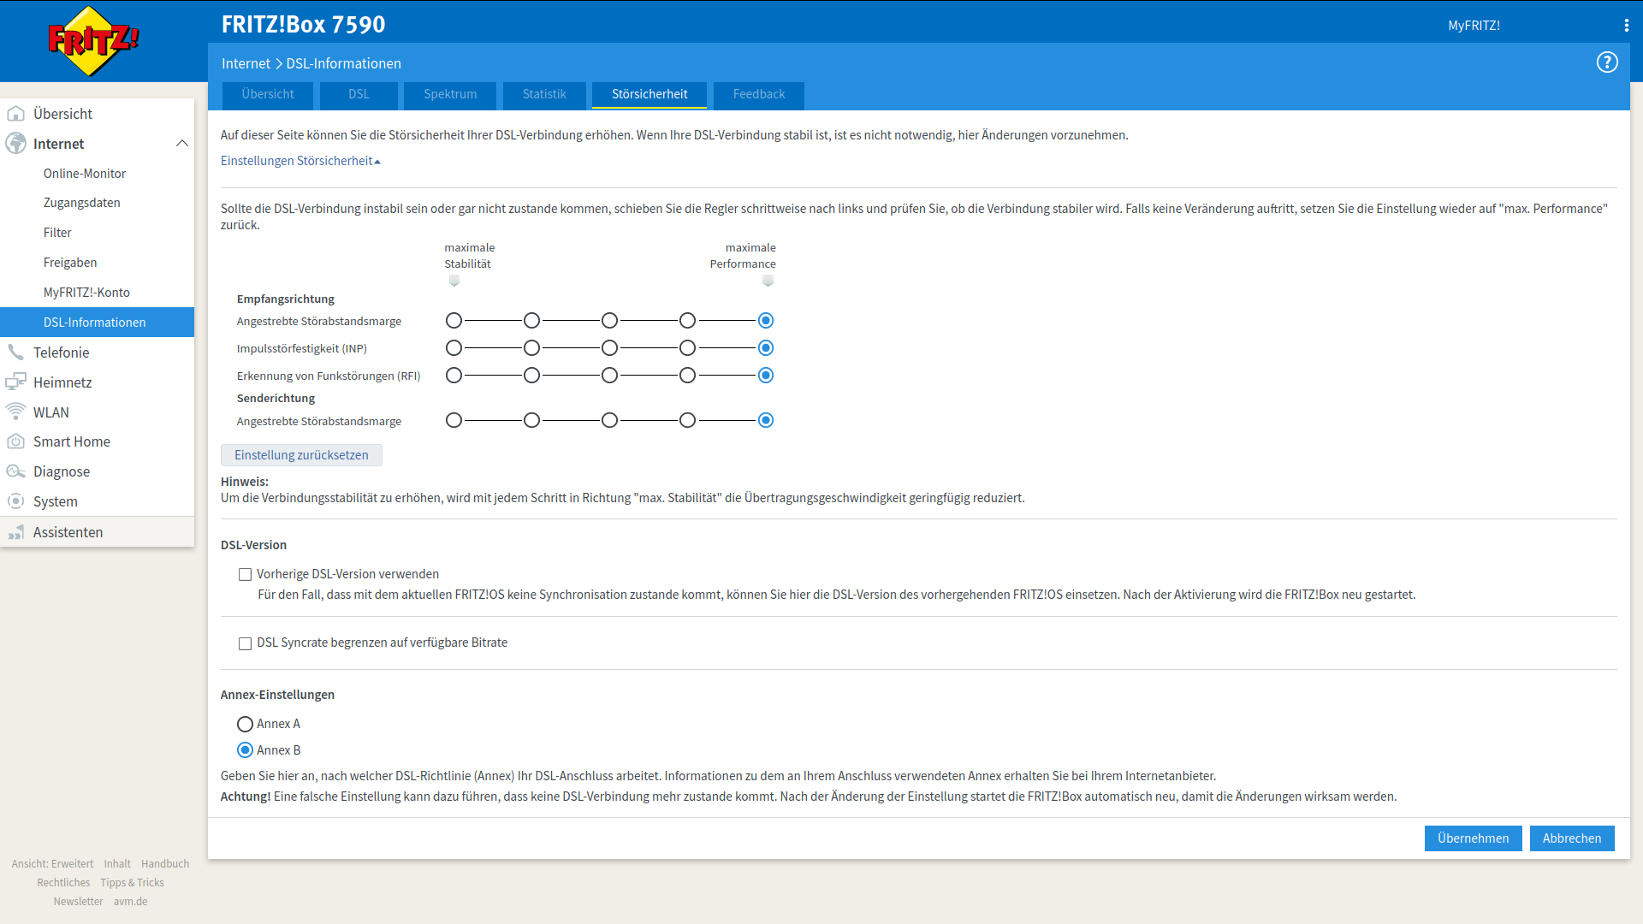
Task: Click the Diagnose sidebar icon
Action: 15,471
